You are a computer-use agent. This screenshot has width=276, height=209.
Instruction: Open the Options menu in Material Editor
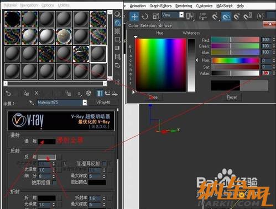[48, 5]
